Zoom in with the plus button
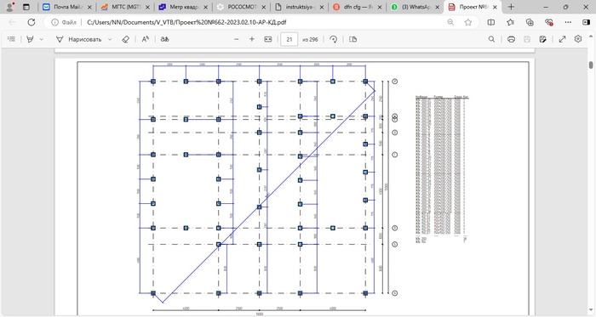This screenshot has width=596, height=317. 252,39
